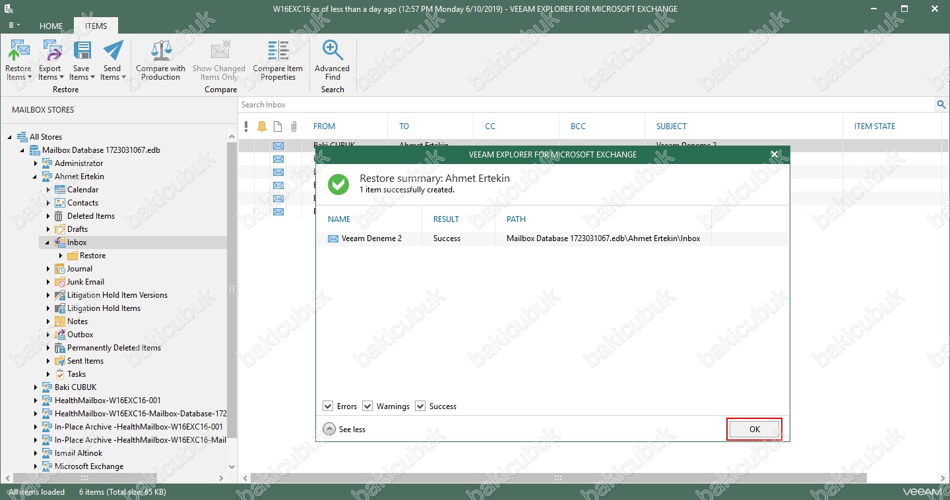Screen dimensions: 950x500
Task: Open the application menu dropdown in title bar
Action: [x=14, y=25]
